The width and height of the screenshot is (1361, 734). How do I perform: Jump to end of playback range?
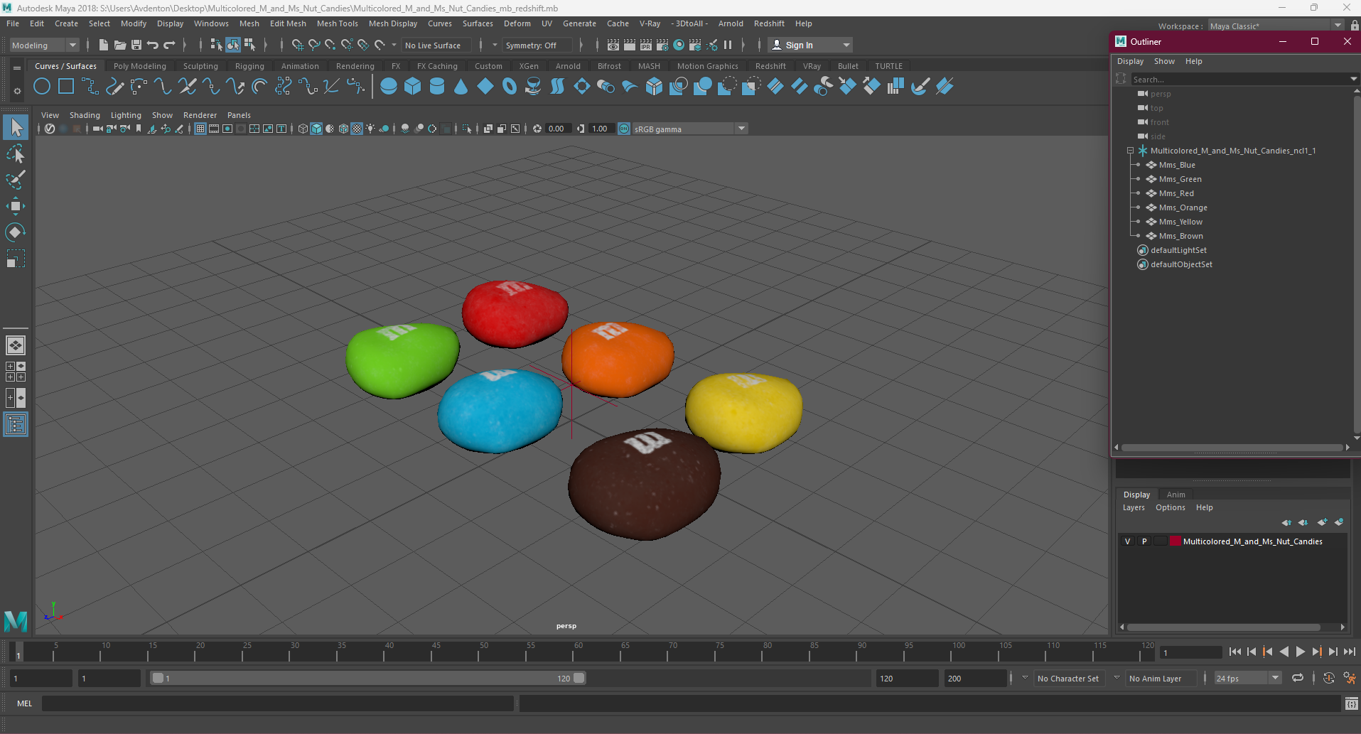(x=1350, y=652)
